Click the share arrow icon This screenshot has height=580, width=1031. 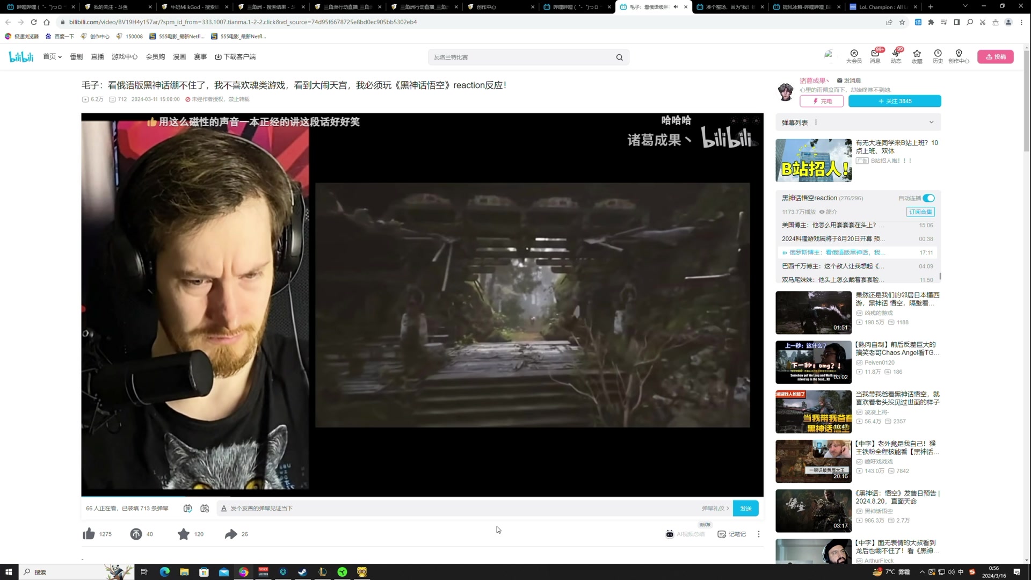pyautogui.click(x=231, y=534)
